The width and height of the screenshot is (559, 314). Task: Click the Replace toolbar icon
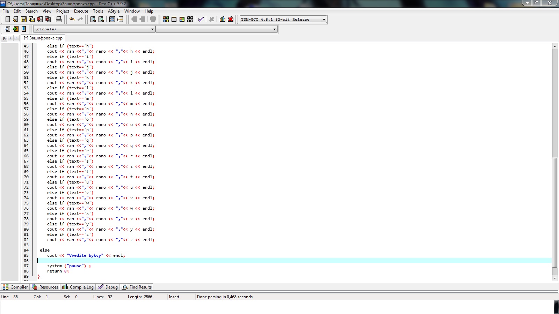101,19
